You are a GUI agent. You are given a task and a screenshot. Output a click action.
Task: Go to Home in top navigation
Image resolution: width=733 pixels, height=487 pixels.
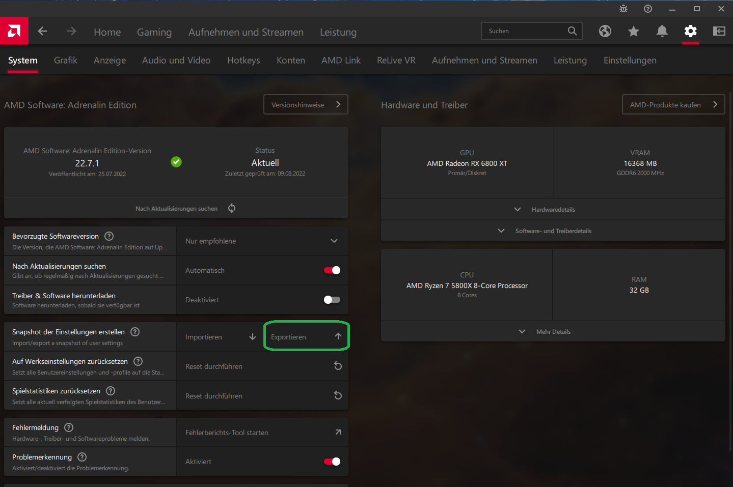point(107,32)
